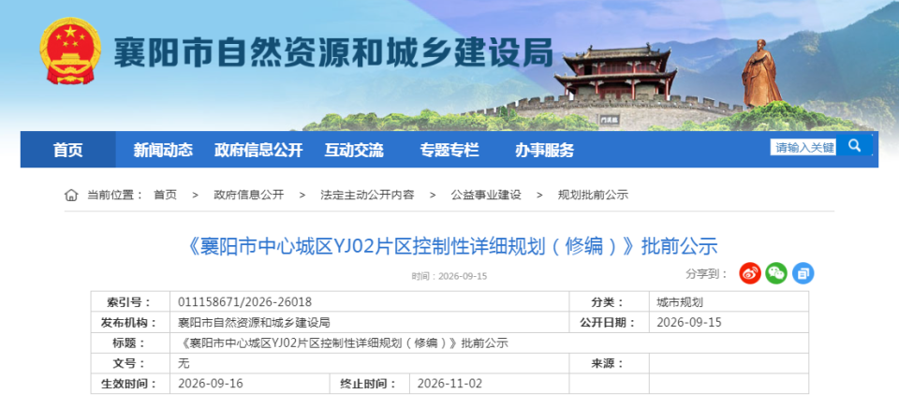Click the 当前位置 label
The image size is (899, 408).
[x=115, y=196]
